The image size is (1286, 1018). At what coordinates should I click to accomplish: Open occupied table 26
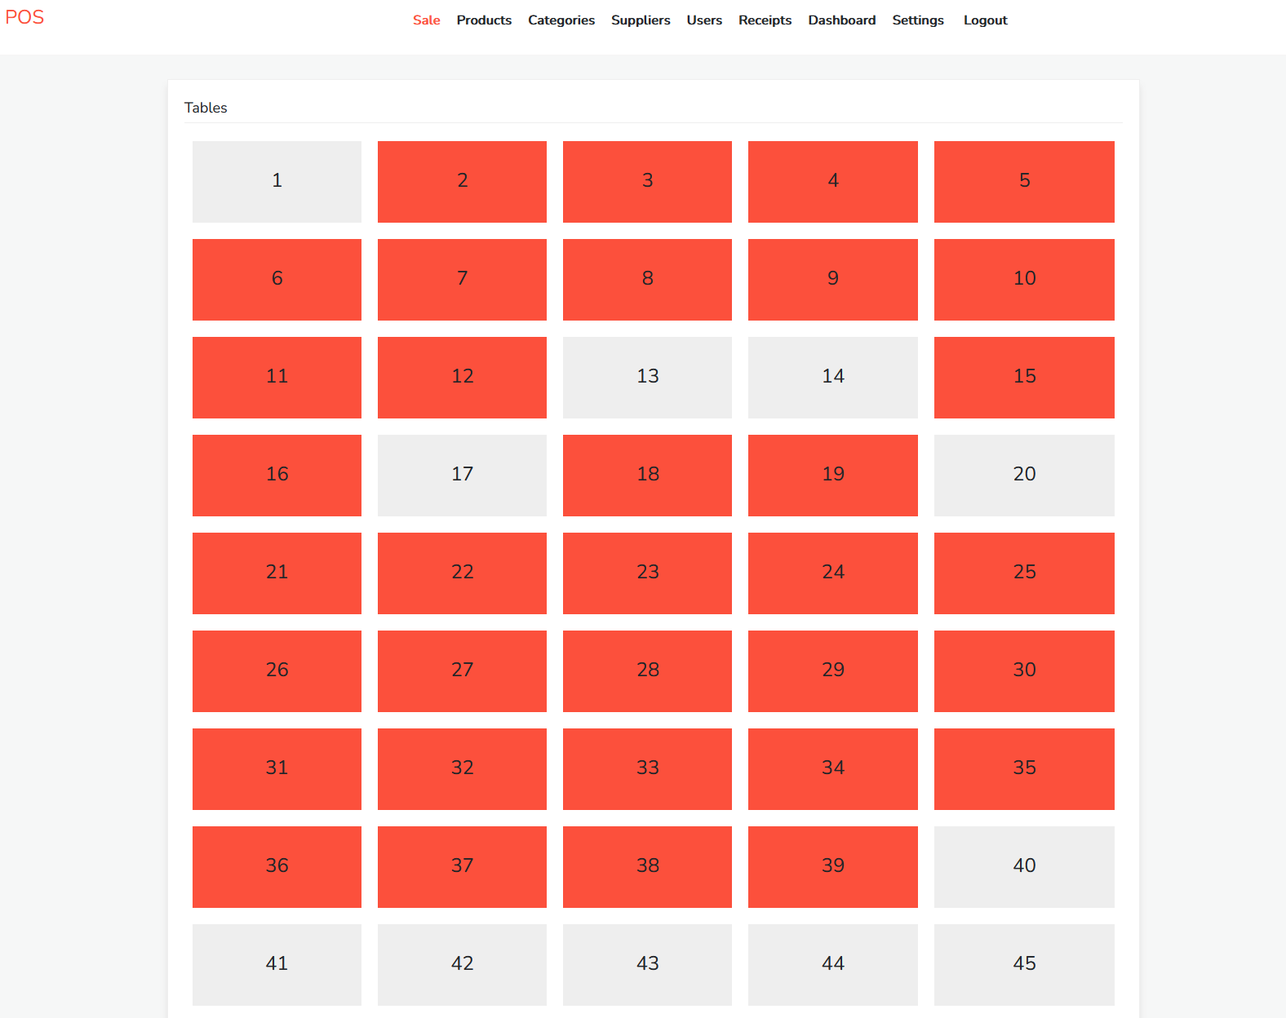pos(277,671)
